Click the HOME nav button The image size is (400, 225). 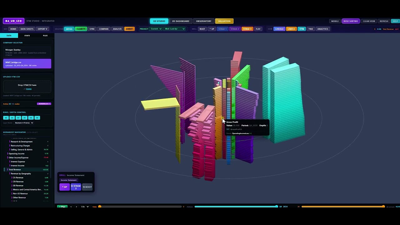coord(13,29)
